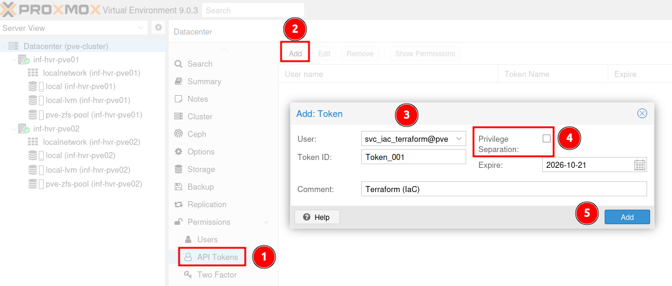Open the Server View gear settings
672x286 pixels.
coord(158,28)
